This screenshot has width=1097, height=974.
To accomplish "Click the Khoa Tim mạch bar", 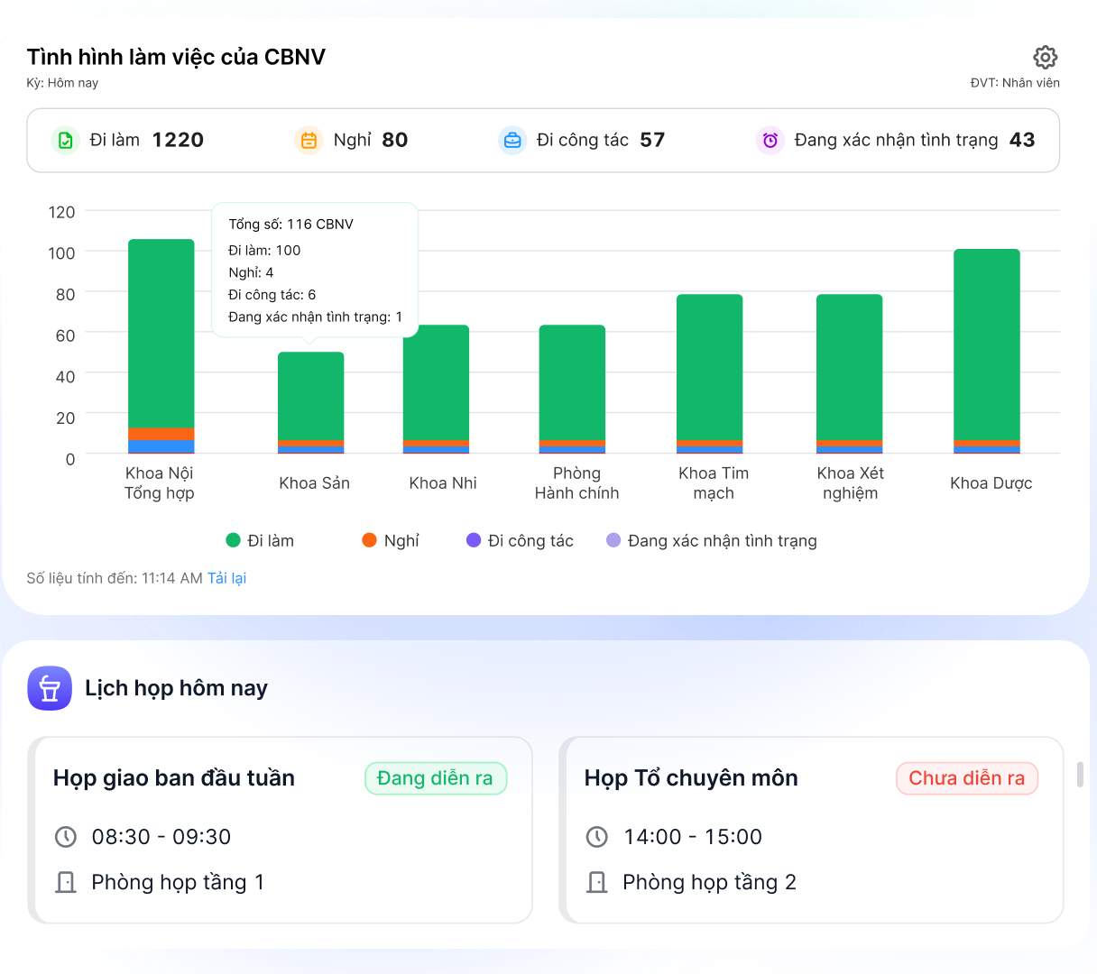I will 710,373.
